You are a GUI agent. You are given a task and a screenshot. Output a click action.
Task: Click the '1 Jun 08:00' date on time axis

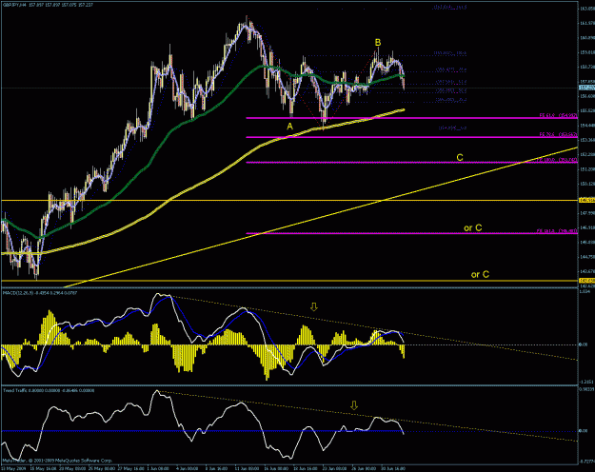point(157,468)
